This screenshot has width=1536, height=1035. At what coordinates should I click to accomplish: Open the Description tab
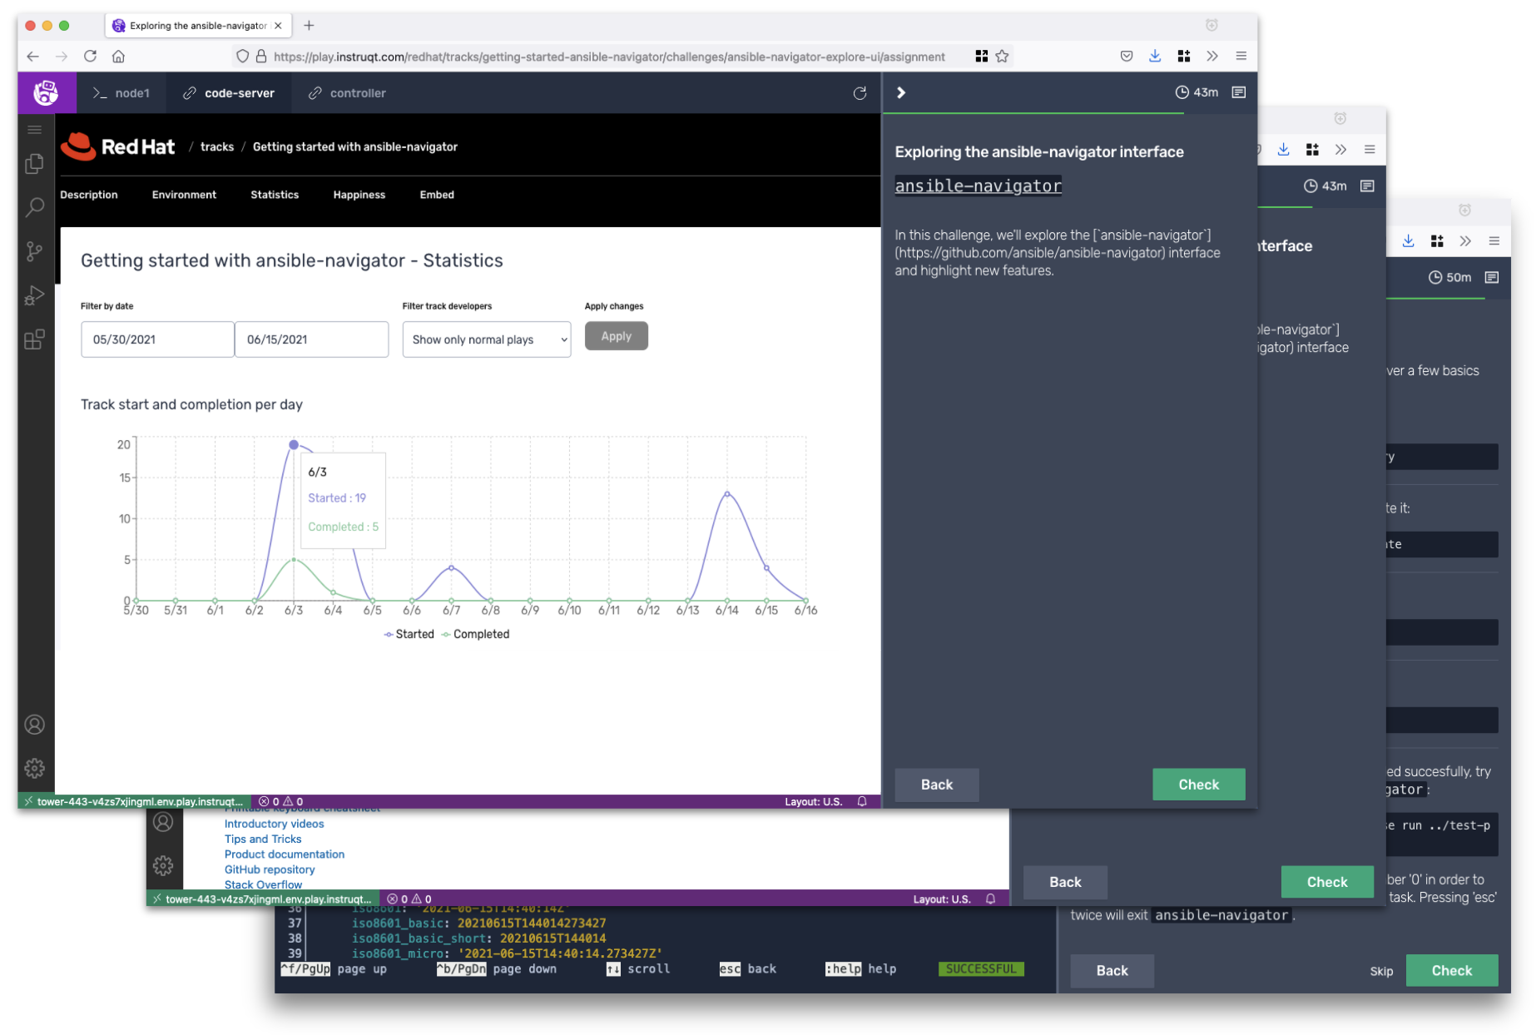[x=89, y=195]
